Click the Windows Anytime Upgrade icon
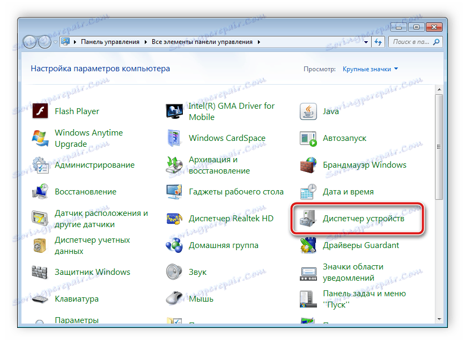The image size is (465, 345). point(40,138)
